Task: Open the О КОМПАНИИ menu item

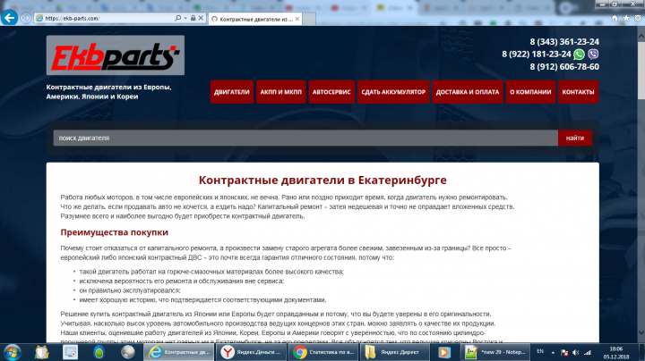Action: pyautogui.click(x=530, y=92)
